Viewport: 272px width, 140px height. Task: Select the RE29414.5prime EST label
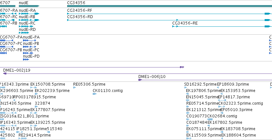pos(35,135)
